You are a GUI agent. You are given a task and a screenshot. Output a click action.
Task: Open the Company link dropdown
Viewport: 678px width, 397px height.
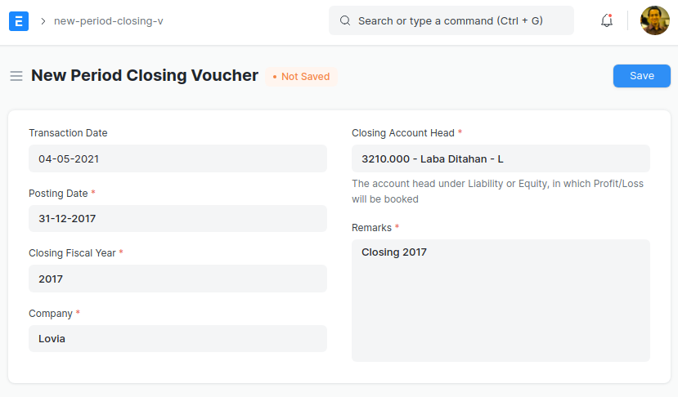tap(177, 339)
